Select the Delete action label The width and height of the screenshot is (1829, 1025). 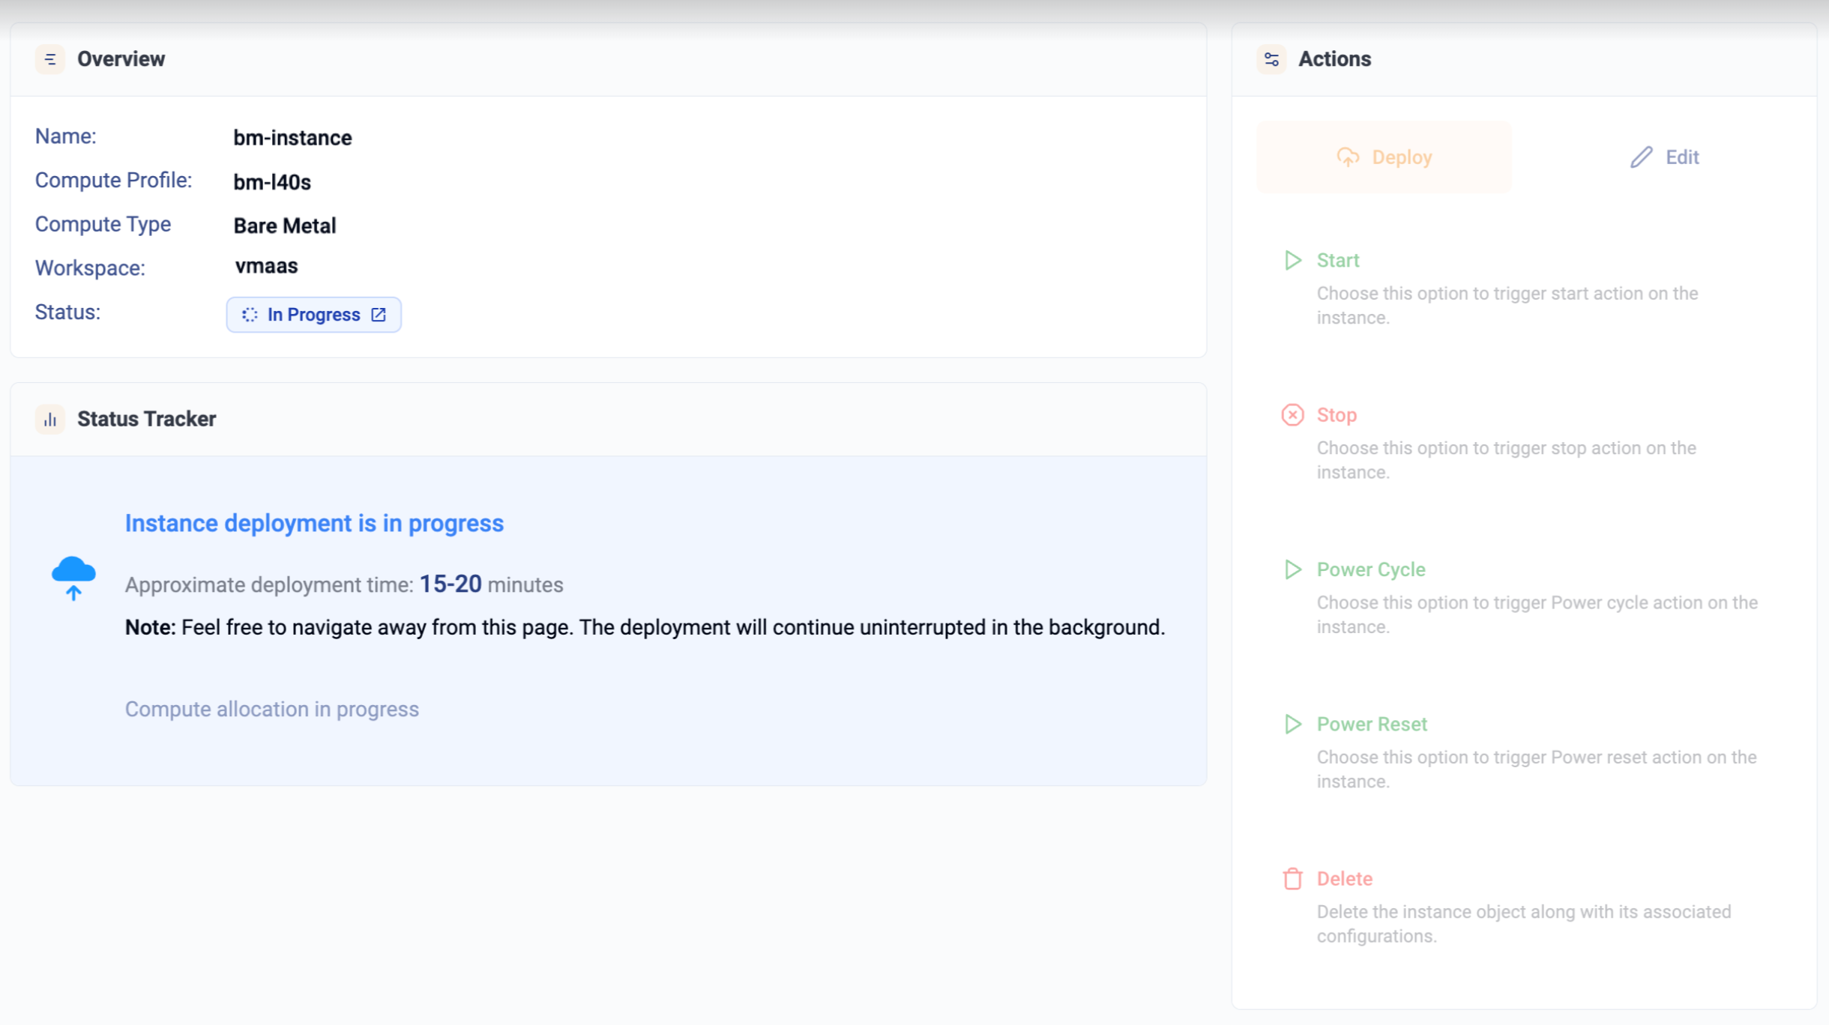1345,879
